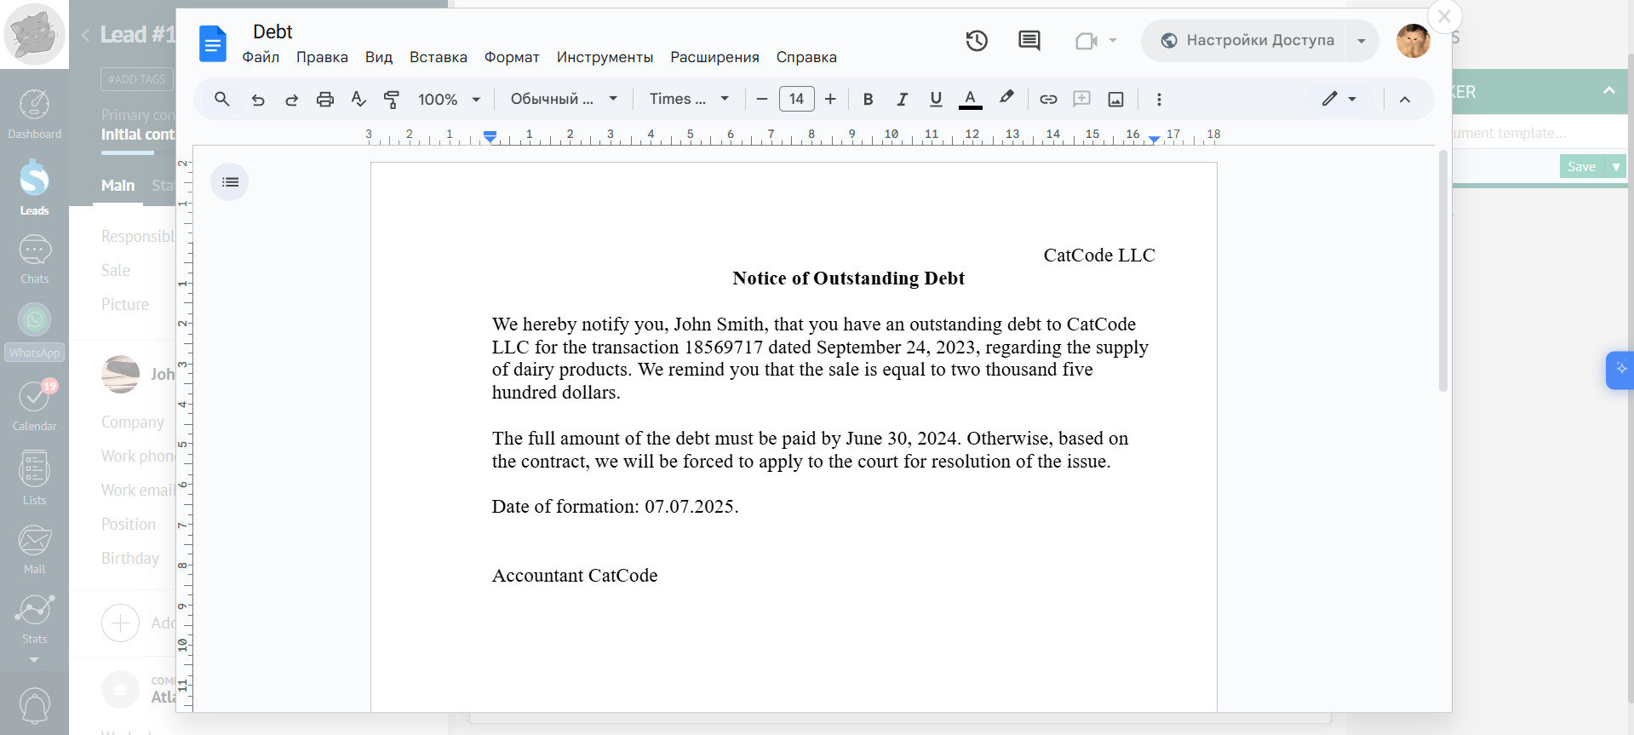Open the comments panel icon
This screenshot has height=735, width=1634.
[x=1029, y=41]
